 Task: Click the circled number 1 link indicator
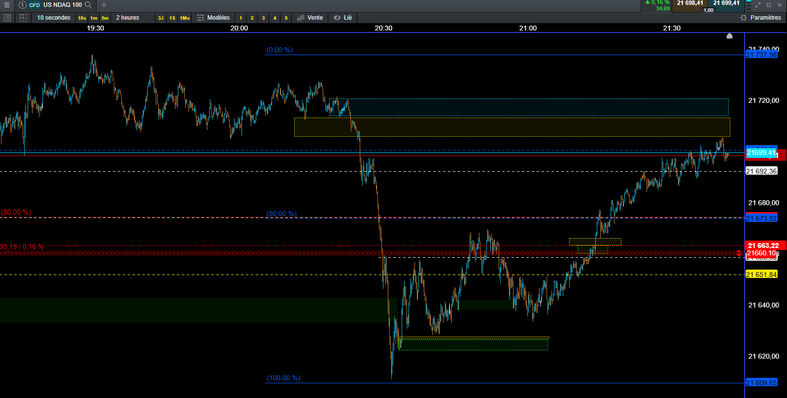click(22, 5)
